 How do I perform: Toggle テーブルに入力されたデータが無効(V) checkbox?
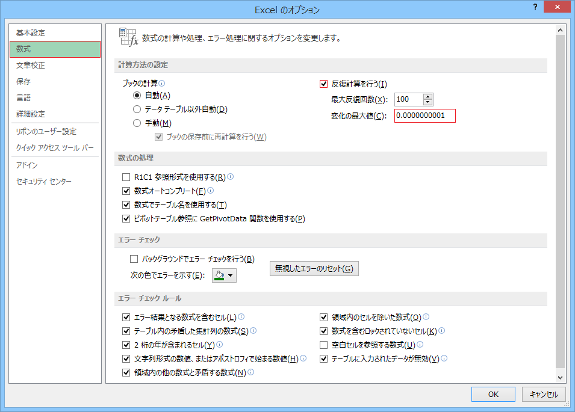tap(323, 359)
